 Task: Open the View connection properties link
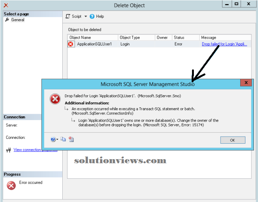click(35, 150)
